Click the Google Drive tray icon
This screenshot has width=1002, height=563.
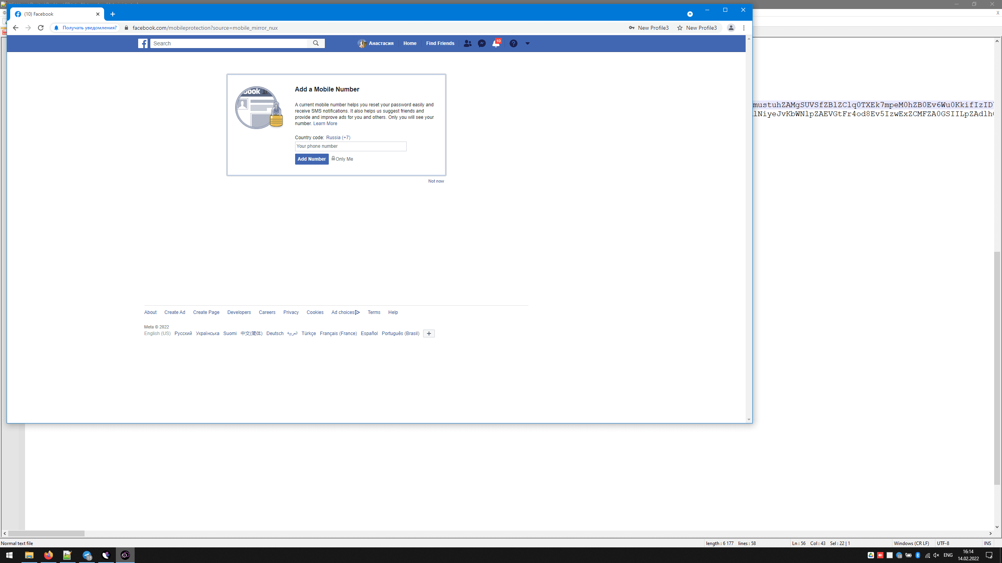coord(871,555)
